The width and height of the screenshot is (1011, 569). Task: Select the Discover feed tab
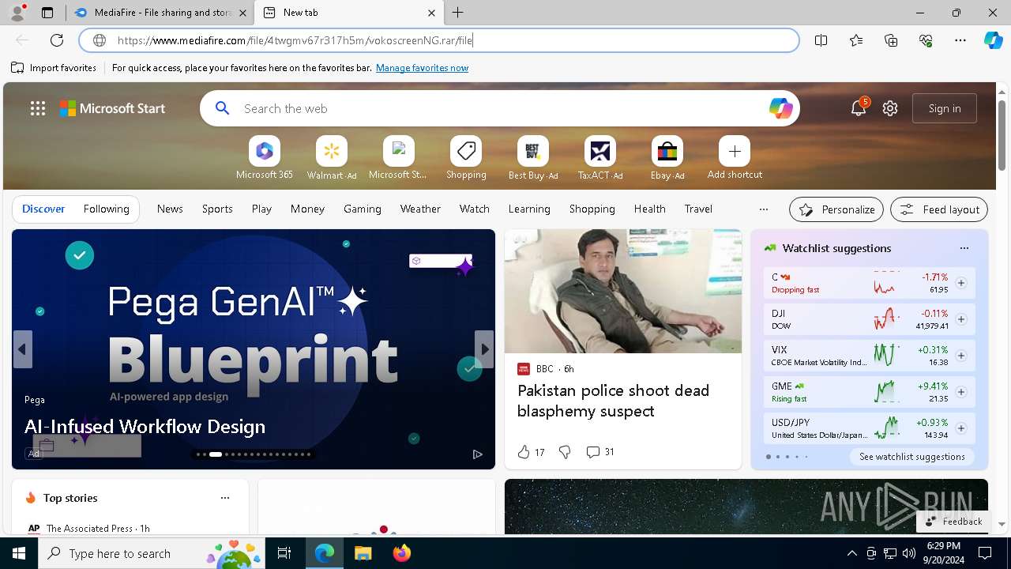[43, 209]
